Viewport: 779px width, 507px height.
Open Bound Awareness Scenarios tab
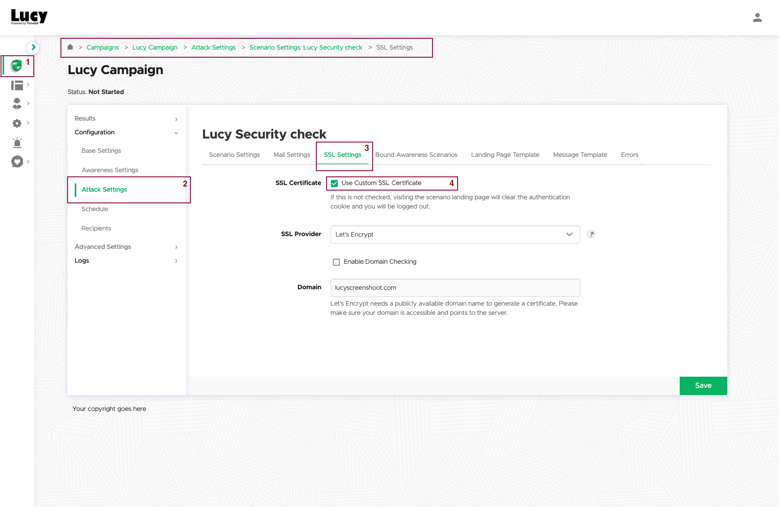tap(416, 155)
